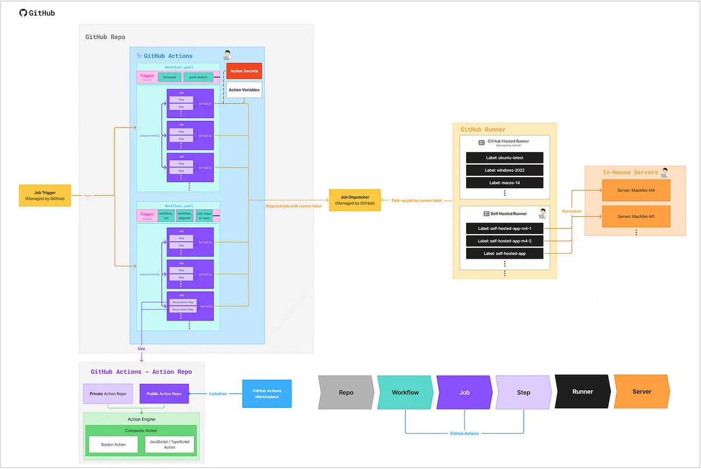Click the person avatar in Self Hosted Runner box
The width and height of the screenshot is (701, 469).
[x=543, y=213]
